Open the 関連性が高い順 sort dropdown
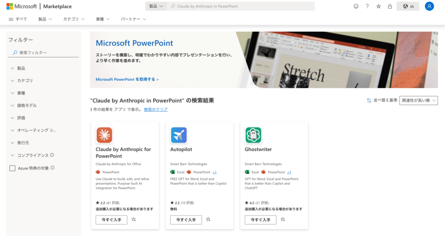This screenshot has width=445, height=236. coord(418,100)
